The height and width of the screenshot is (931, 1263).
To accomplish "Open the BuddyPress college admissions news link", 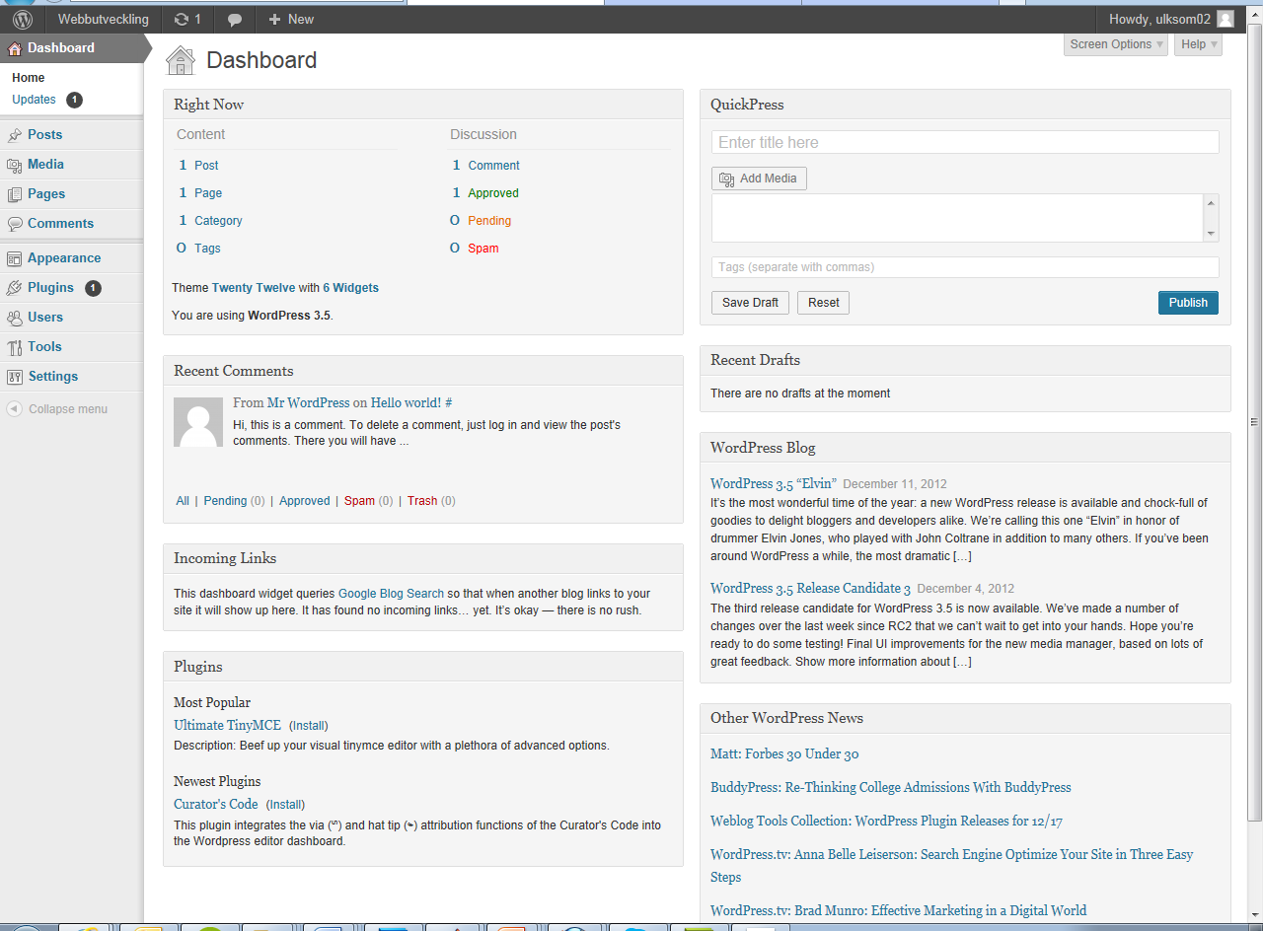I will [890, 787].
